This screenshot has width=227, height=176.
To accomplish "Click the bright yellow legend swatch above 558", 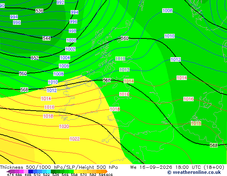I will pos(76,171).
